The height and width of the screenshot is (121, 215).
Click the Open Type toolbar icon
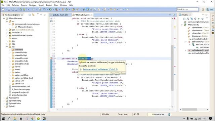point(73,9)
